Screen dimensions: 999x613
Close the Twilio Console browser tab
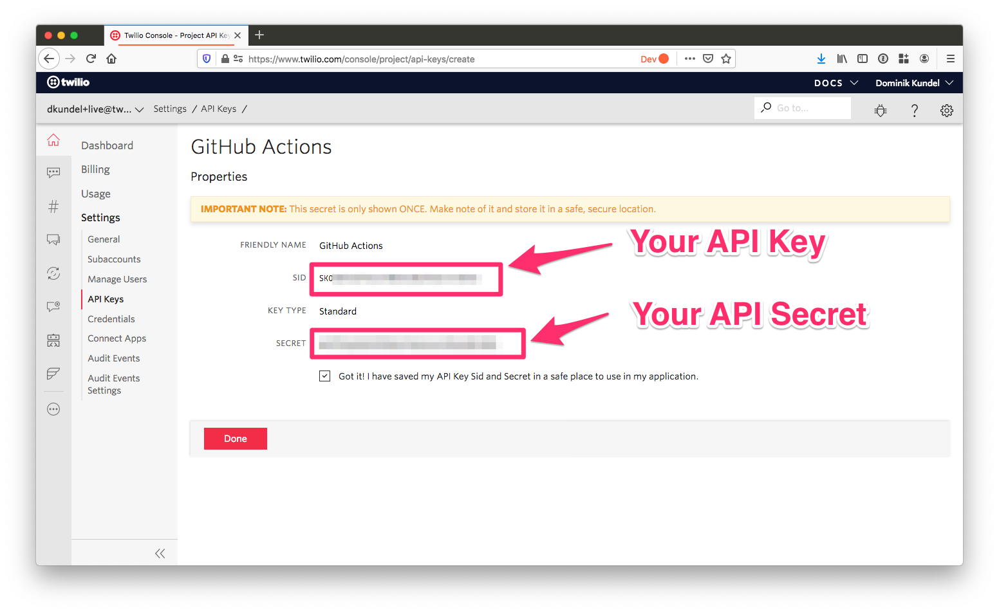(x=238, y=35)
